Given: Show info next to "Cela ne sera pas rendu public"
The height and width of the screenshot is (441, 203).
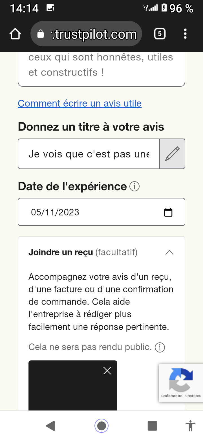Looking at the screenshot, I should pyautogui.click(x=160, y=347).
